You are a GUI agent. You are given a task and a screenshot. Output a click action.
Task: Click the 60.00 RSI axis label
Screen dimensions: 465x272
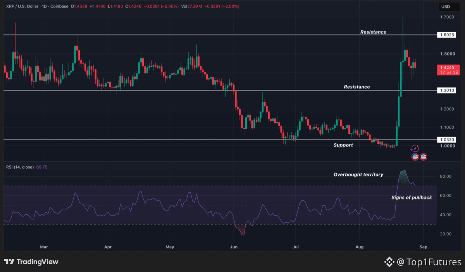click(x=446, y=196)
